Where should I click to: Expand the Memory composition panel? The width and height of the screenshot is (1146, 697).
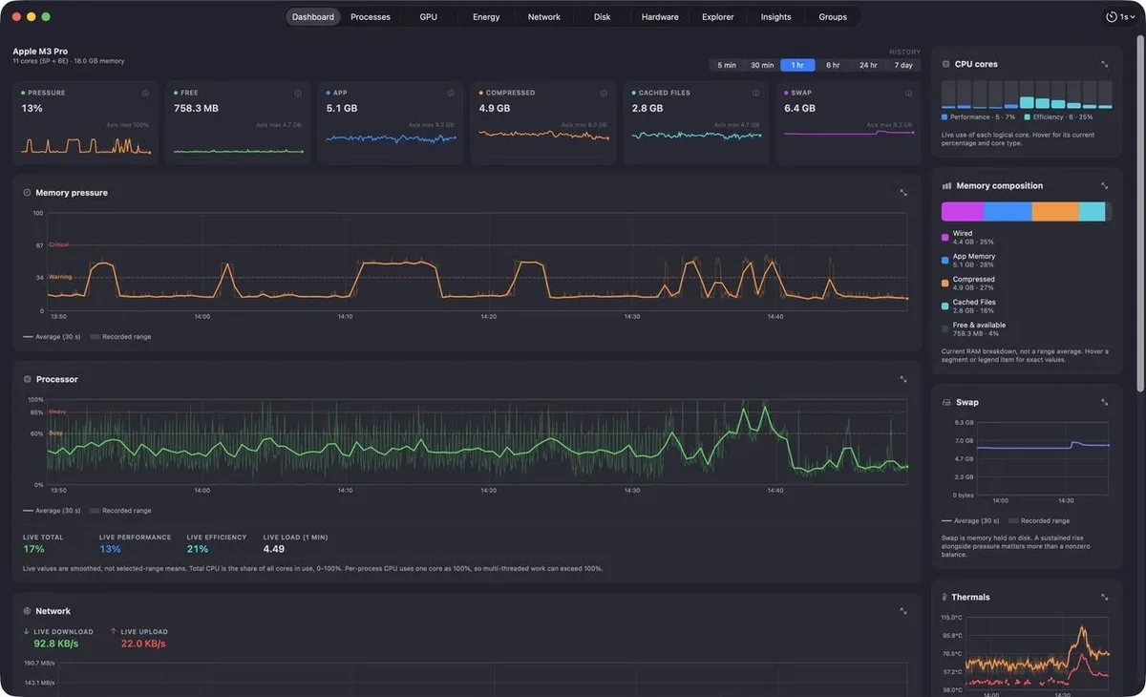point(1105,186)
